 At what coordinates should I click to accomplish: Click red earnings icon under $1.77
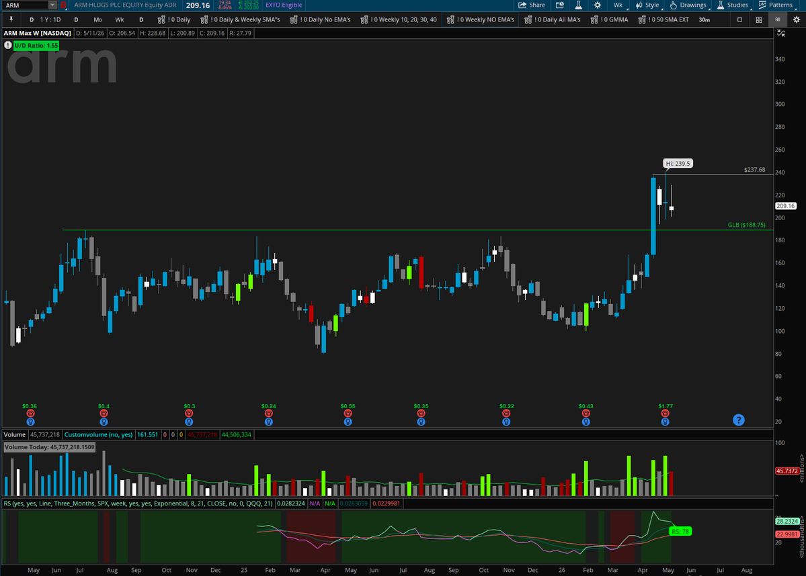665,414
